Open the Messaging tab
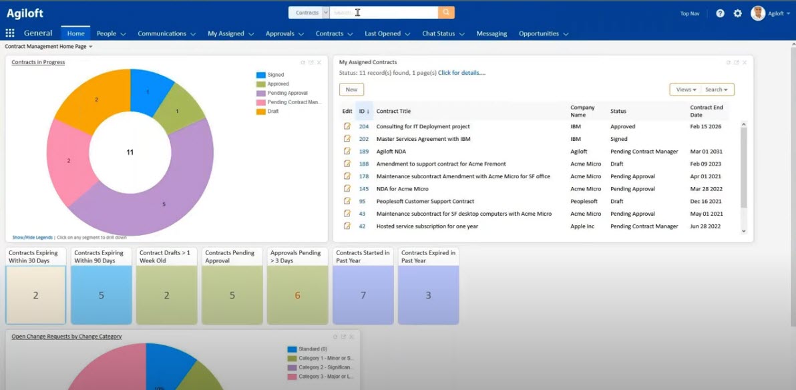The image size is (796, 390). pos(491,33)
